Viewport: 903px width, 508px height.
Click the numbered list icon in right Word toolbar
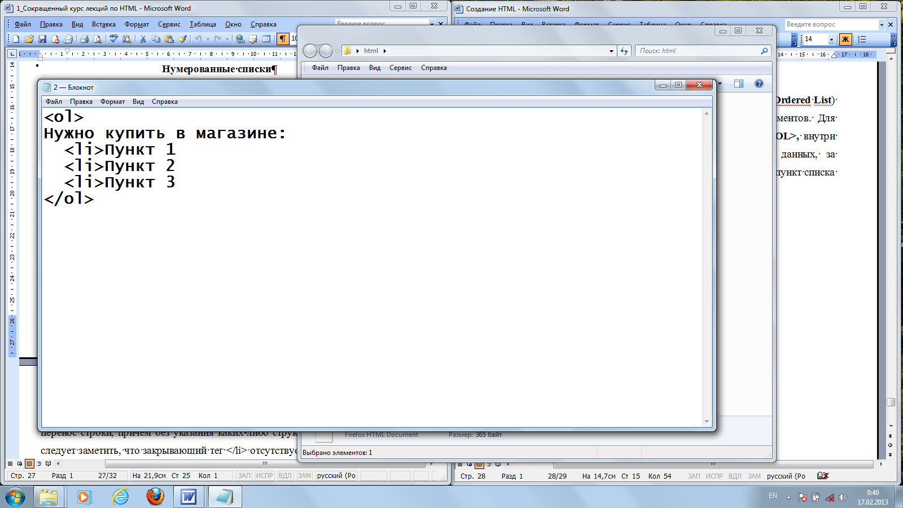tap(862, 39)
